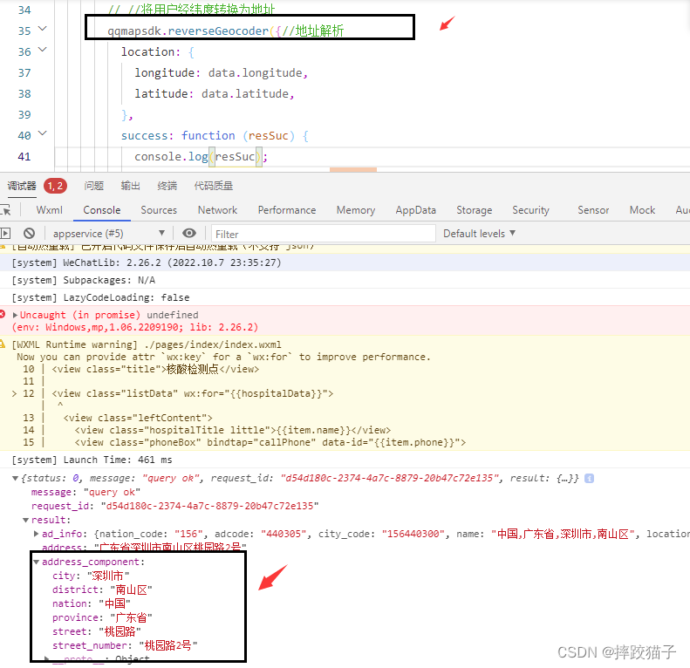690x668 pixels.
Task: Click the red 1,2 error count badge
Action: click(56, 186)
